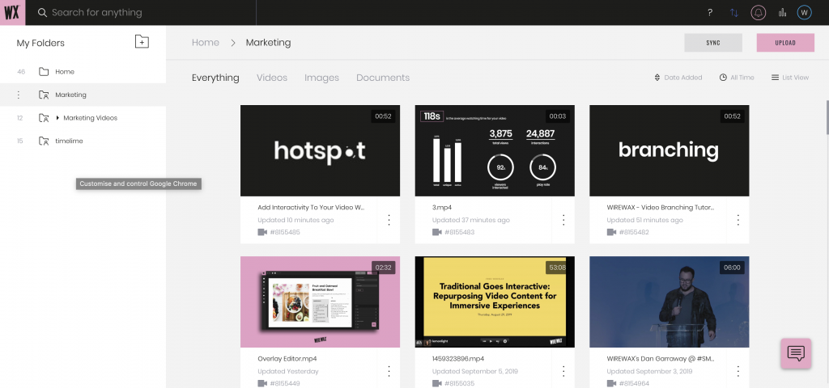Open the 118s analytics video thumbnail
The image size is (829, 388).
point(495,150)
